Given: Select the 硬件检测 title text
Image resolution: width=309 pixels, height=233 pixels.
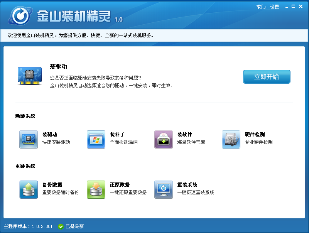Looking at the screenshot, I should pos(255,135).
